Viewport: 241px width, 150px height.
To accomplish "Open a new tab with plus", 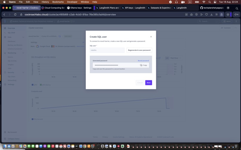I will [228, 8].
